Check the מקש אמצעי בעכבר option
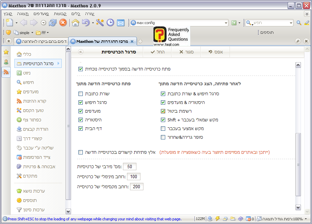 pos(163,129)
